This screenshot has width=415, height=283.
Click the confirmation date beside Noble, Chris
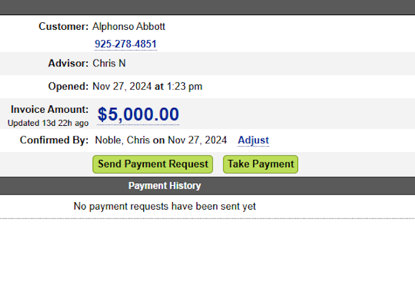click(x=197, y=140)
